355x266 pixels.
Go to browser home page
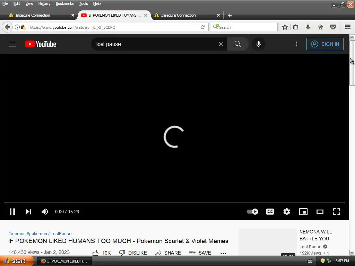(x=320, y=27)
